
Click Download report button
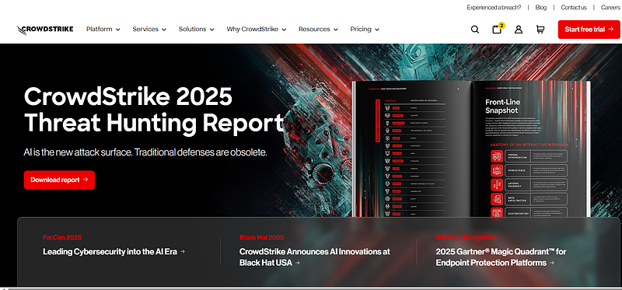[59, 180]
